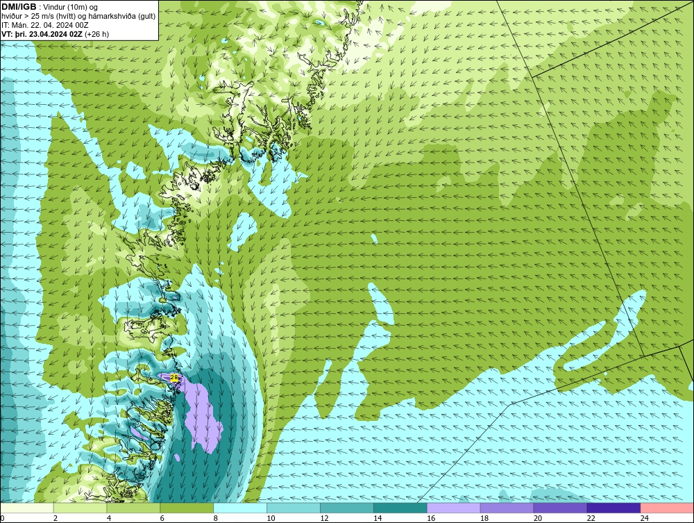Click the 'IT: Mán. 22. 04. 2024 00Z' line

coord(44,25)
